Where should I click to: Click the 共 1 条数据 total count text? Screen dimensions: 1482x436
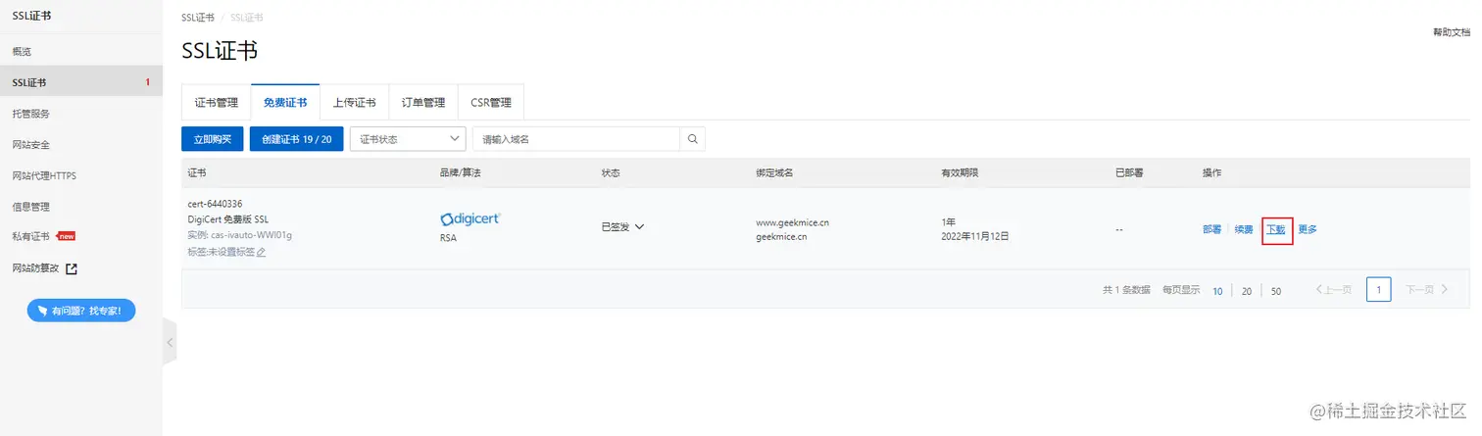coord(1126,291)
